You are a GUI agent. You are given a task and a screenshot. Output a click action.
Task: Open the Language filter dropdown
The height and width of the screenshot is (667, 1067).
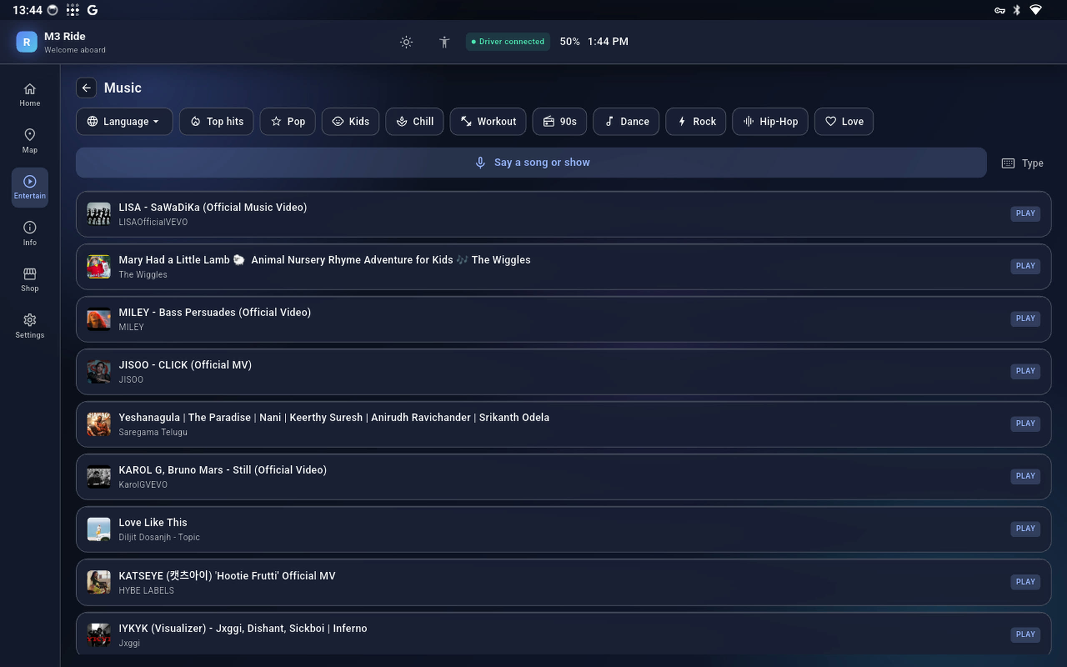124,121
